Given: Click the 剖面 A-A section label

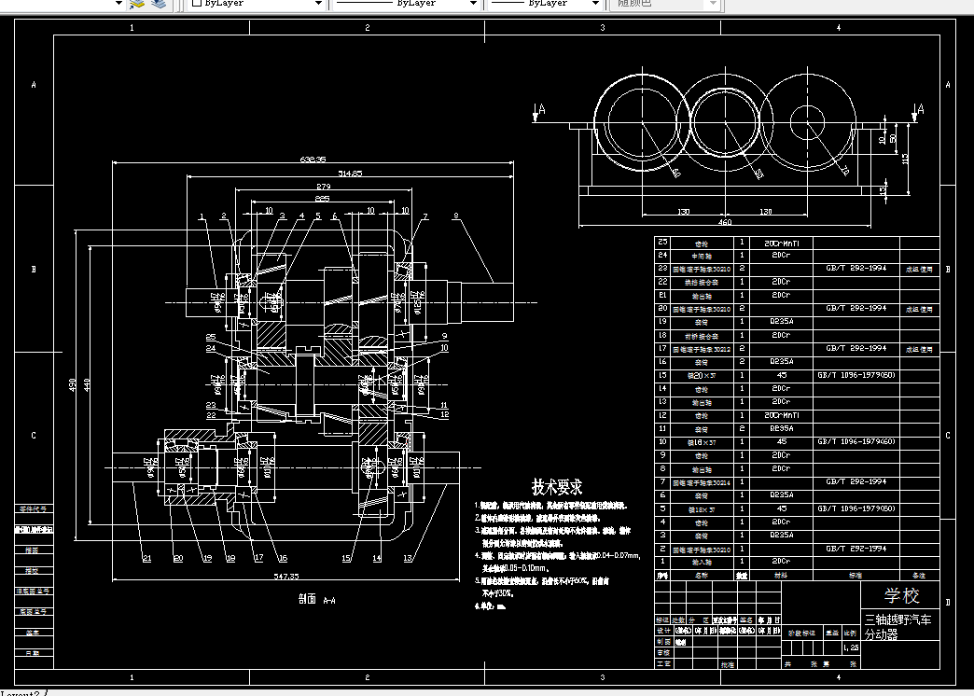Looking at the screenshot, I should click(x=317, y=599).
